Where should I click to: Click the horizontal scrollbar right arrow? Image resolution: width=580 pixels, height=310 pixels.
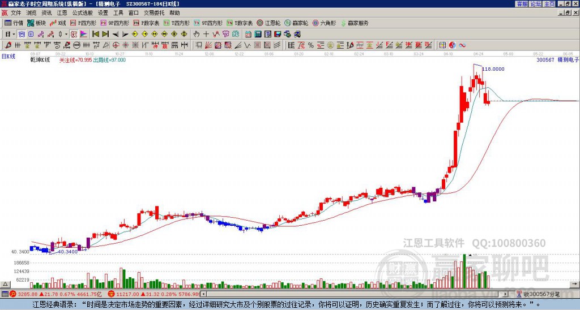pyautogui.click(x=506, y=294)
